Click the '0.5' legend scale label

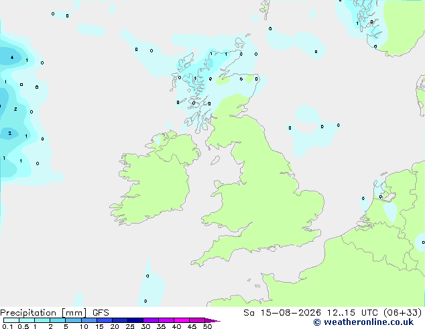[x=23, y=326]
